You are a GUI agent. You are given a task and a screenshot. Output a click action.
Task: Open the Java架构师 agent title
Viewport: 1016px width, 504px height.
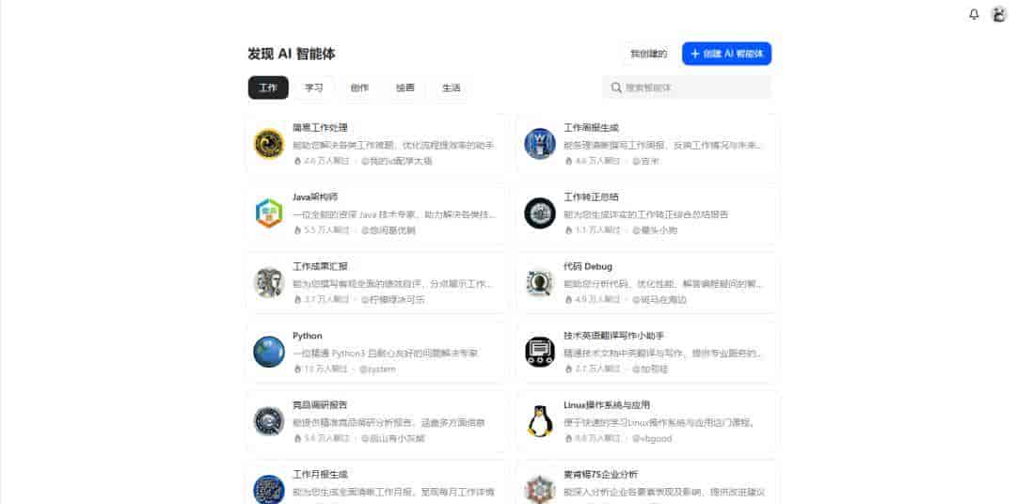(315, 197)
